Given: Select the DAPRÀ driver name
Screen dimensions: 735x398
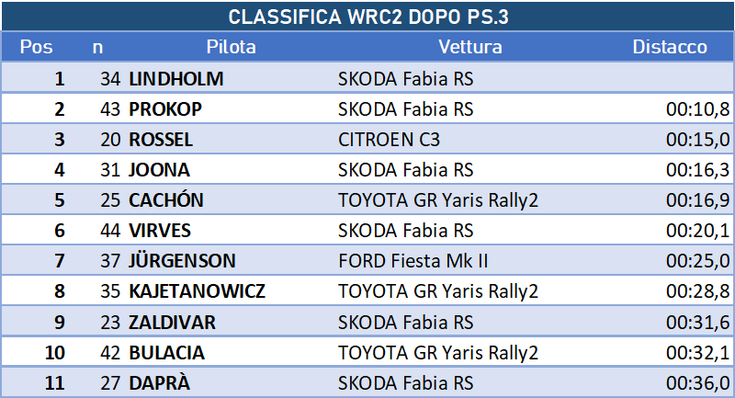Looking at the screenshot, I should tap(159, 383).
